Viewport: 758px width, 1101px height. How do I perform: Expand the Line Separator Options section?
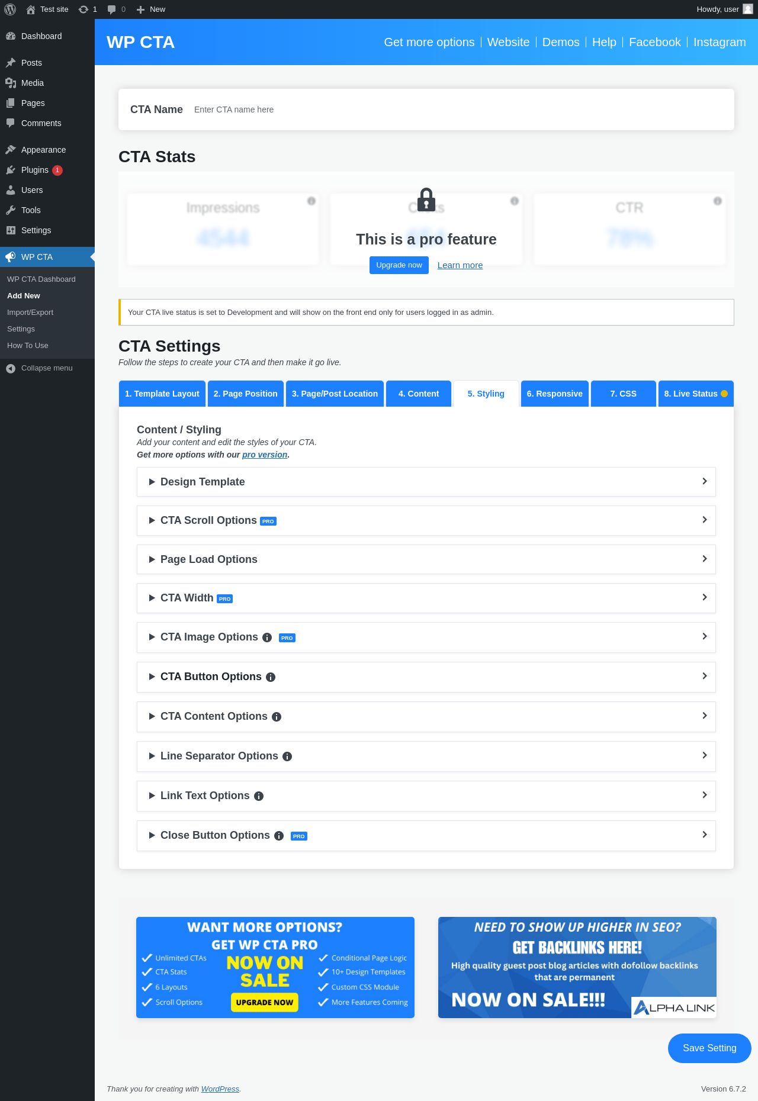pos(426,756)
